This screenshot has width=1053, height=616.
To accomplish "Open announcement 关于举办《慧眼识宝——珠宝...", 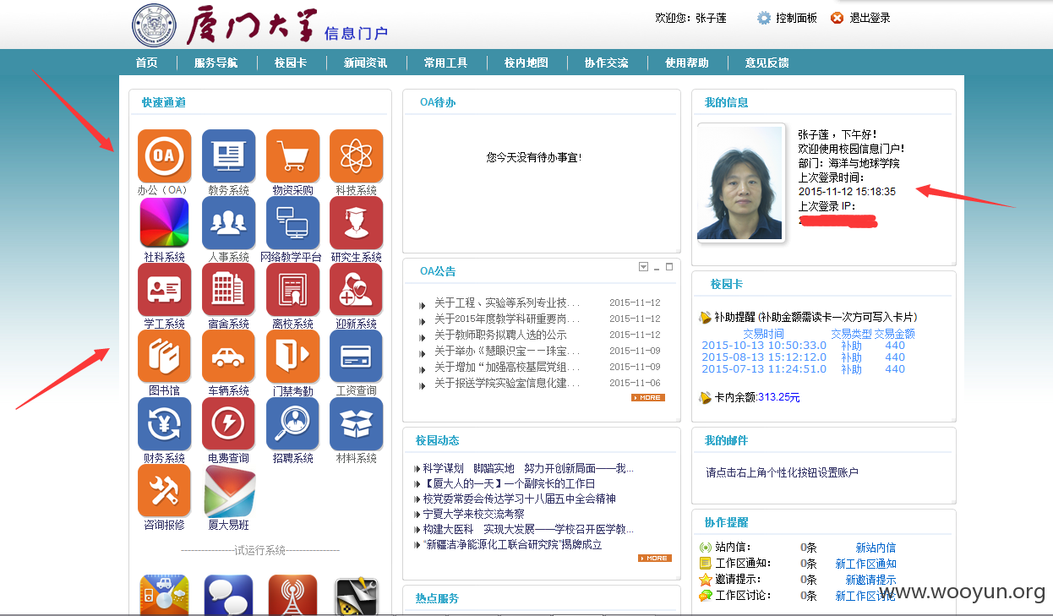I will click(x=507, y=351).
